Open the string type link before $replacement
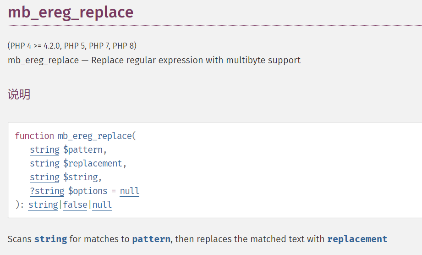 point(45,163)
